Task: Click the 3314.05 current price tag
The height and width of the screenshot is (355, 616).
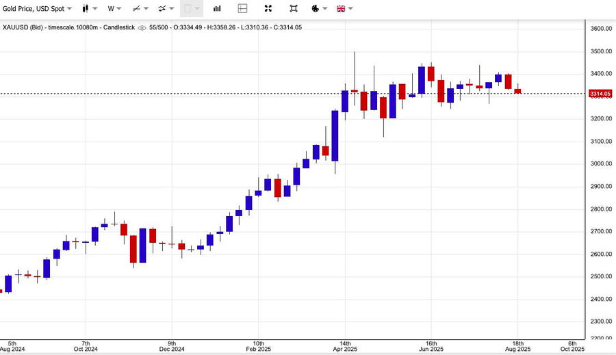Action: [600, 94]
